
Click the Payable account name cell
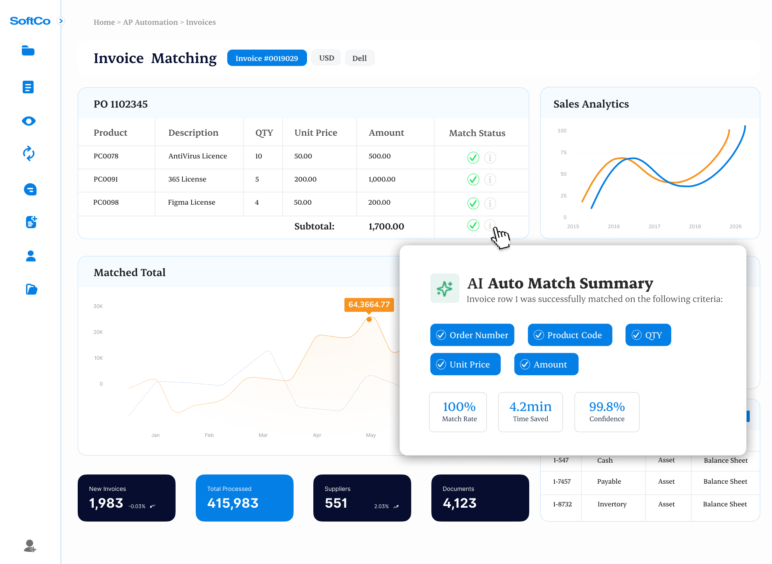coord(609,482)
